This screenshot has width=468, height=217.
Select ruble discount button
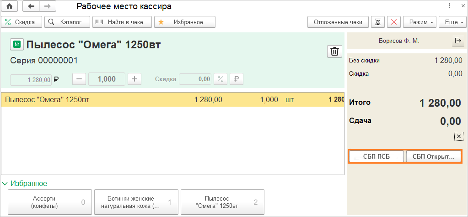[236, 79]
